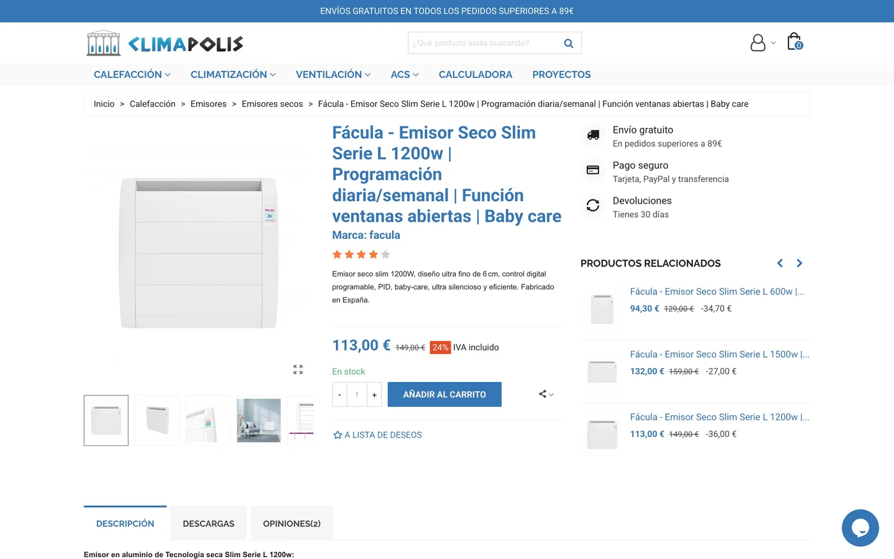This screenshot has height=559, width=894.
Task: Open the share icon menu
Action: 546,394
